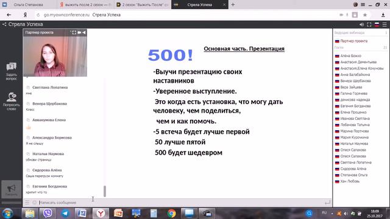The image size is (390, 219).
Task: Click the 'Наталья Наумова' chat author name
Action: tap(48, 154)
